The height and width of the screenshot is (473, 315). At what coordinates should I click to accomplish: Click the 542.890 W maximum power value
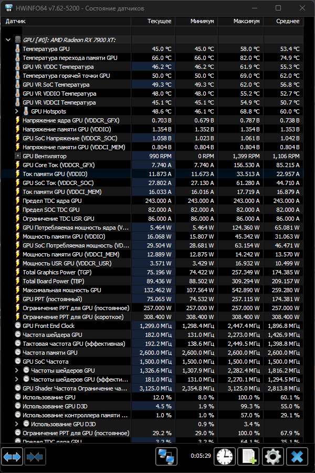tap(245, 290)
